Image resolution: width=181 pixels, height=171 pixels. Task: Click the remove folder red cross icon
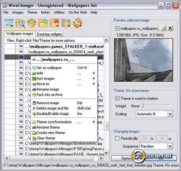[x=54, y=23]
